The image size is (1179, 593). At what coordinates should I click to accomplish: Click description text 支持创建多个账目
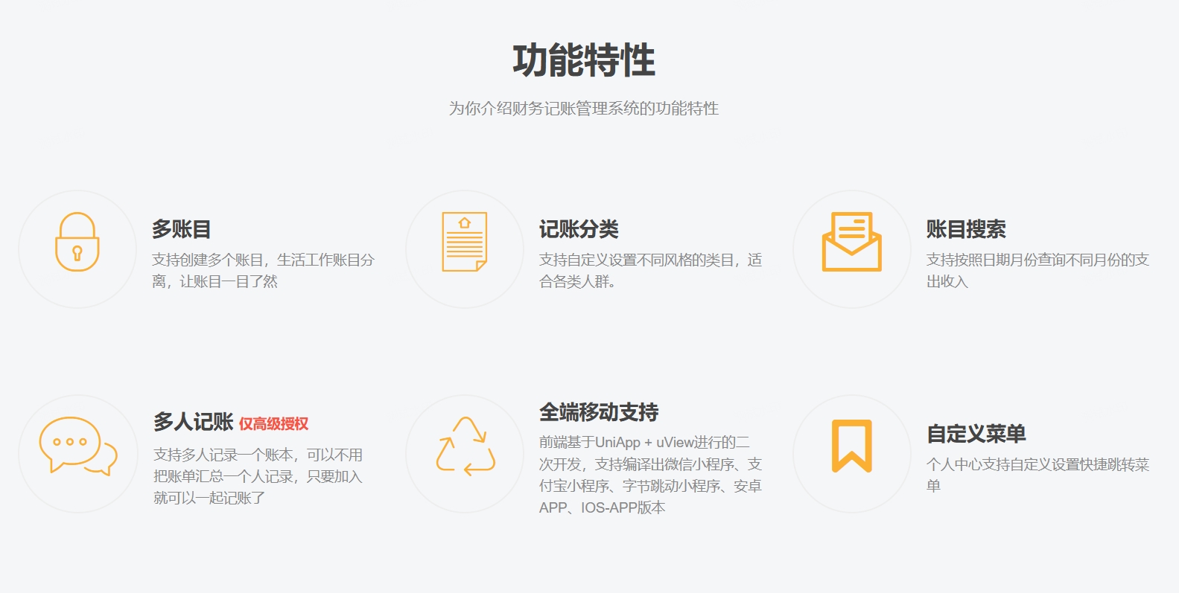[x=208, y=260]
